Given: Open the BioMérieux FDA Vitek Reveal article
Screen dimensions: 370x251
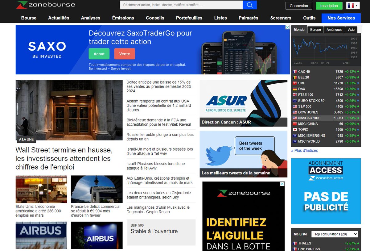Looking at the screenshot, I should pos(159,122).
